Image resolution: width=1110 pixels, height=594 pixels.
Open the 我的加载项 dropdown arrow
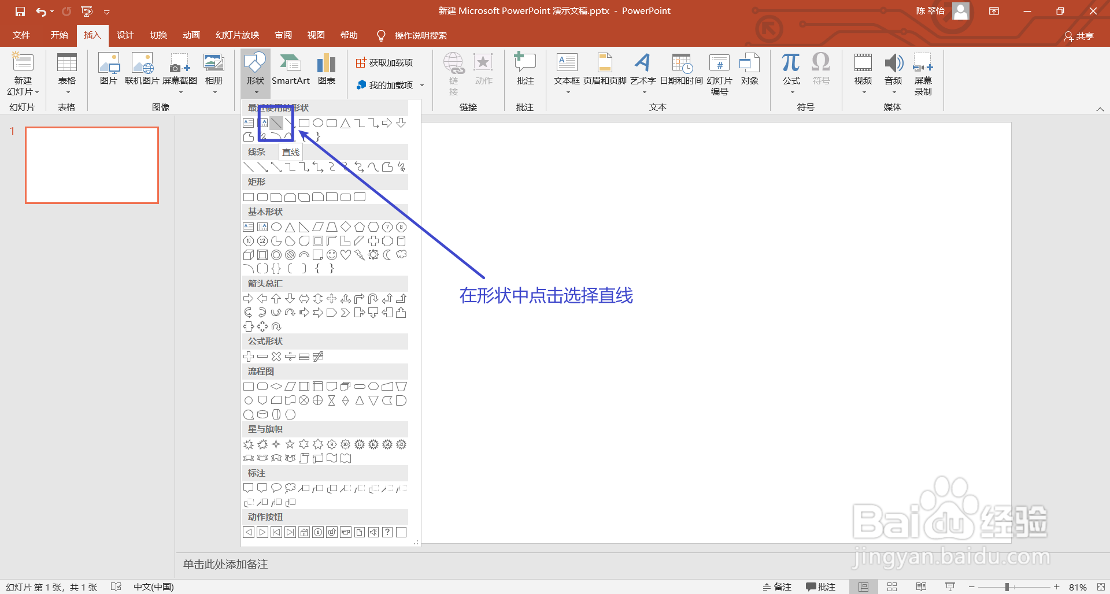[422, 86]
